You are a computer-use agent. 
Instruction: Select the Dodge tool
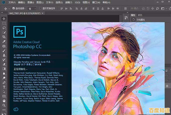4,78
